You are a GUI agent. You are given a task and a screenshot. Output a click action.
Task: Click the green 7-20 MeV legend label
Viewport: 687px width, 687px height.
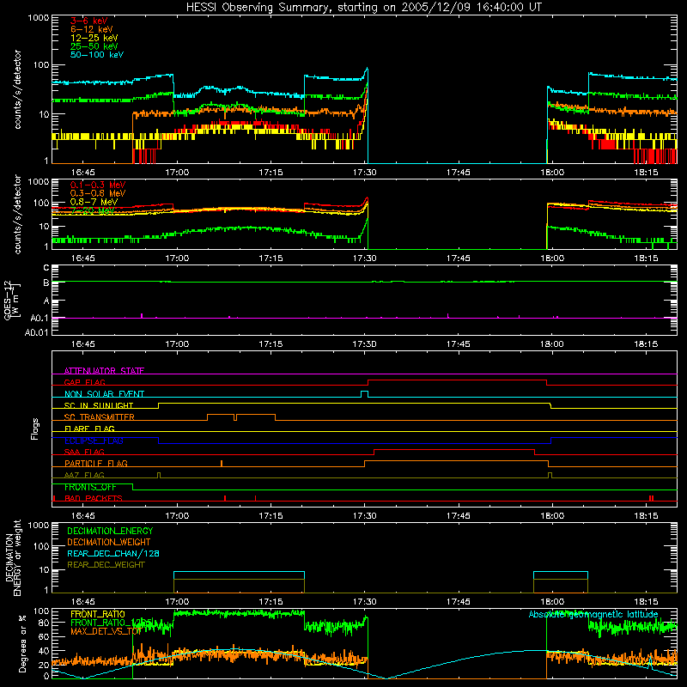coord(93,210)
